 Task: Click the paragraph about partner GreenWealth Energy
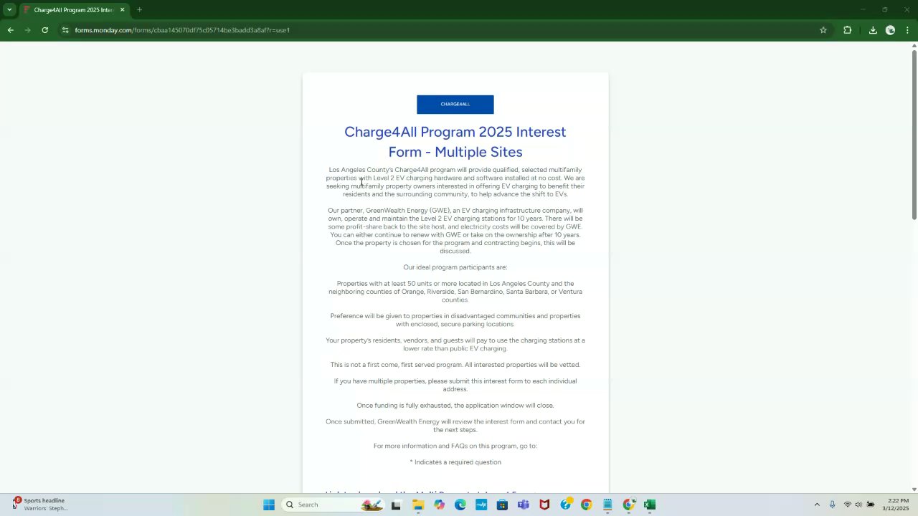coord(455,231)
